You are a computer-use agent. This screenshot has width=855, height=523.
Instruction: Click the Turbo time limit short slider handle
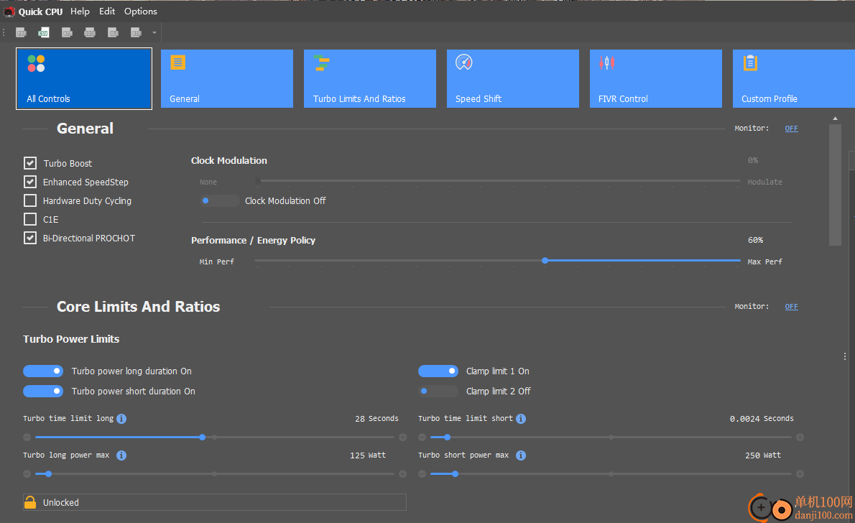[447, 437]
